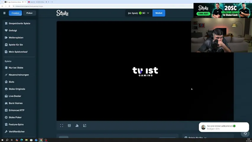Mute the Stake browser tab audio

coord(23,2)
